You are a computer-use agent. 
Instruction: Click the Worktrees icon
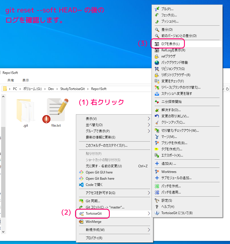[x=157, y=172]
